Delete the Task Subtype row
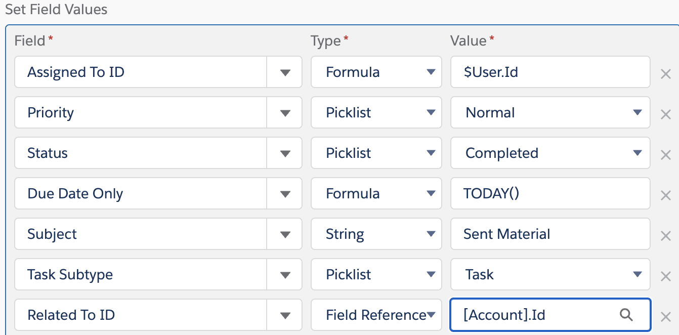679x335 pixels. coord(666,276)
